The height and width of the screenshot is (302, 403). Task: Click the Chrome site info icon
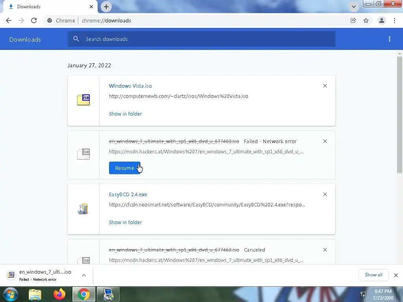[x=50, y=20]
